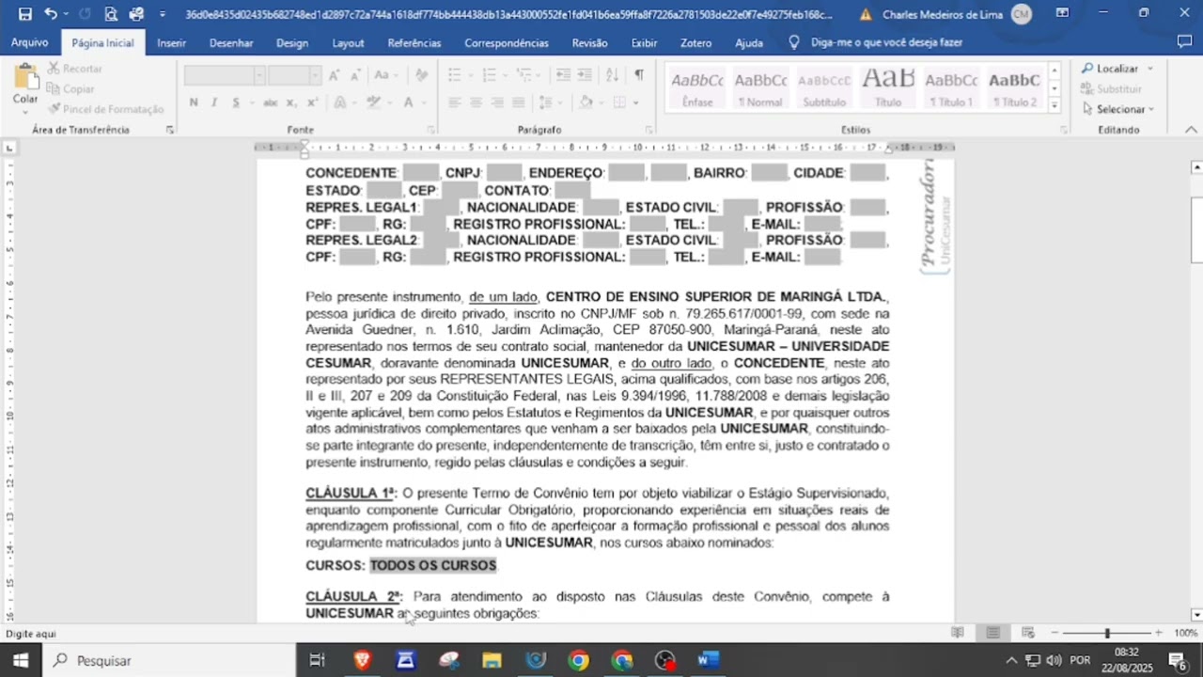Open the Arquivo menu

coord(29,43)
